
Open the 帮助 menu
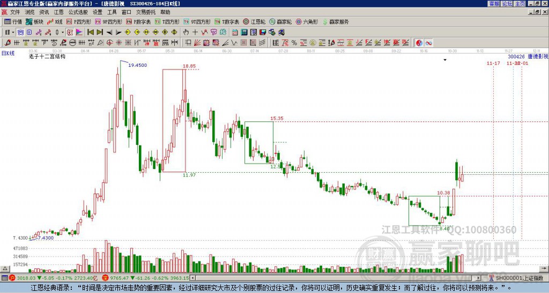[165, 12]
